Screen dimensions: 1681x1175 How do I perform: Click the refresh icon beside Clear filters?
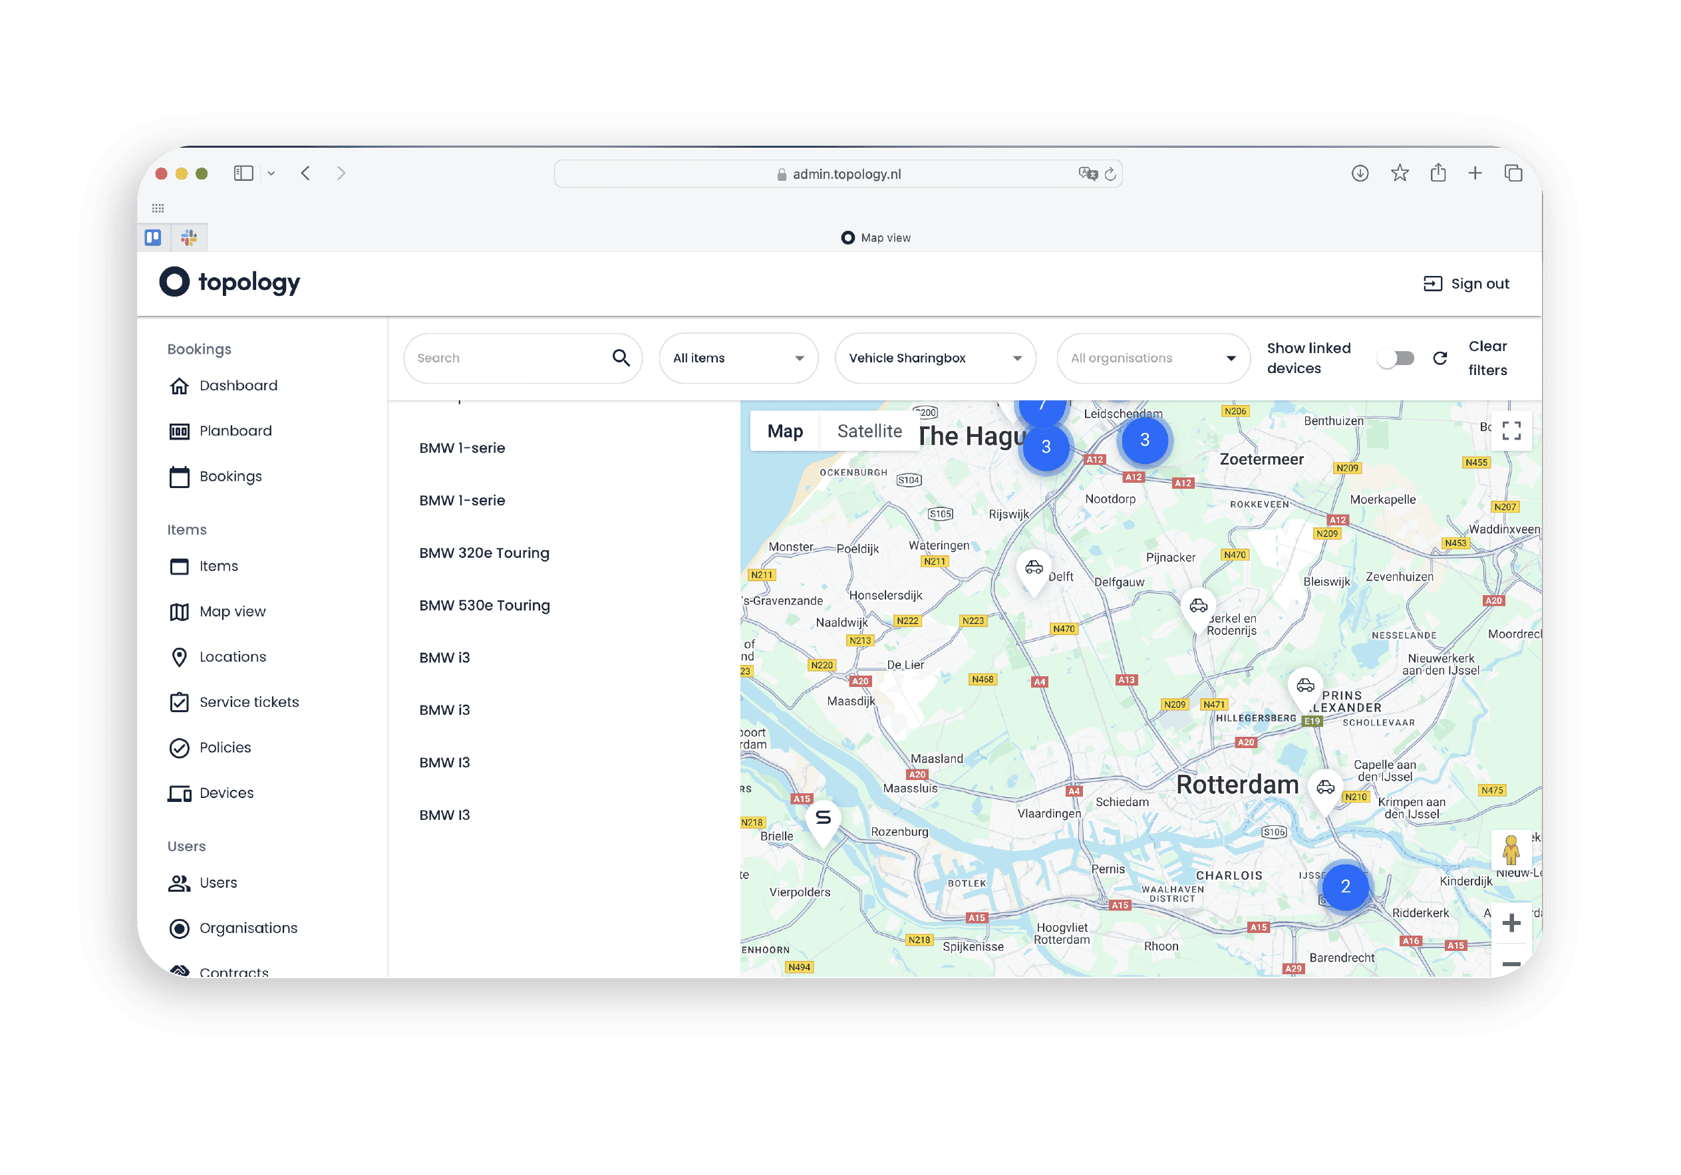[x=1440, y=358]
